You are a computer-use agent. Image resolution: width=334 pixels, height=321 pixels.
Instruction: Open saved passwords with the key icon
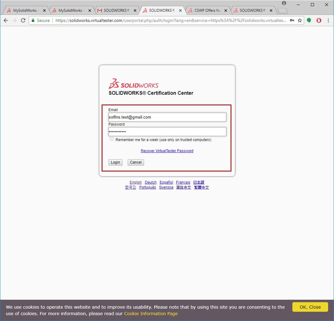pos(292,20)
